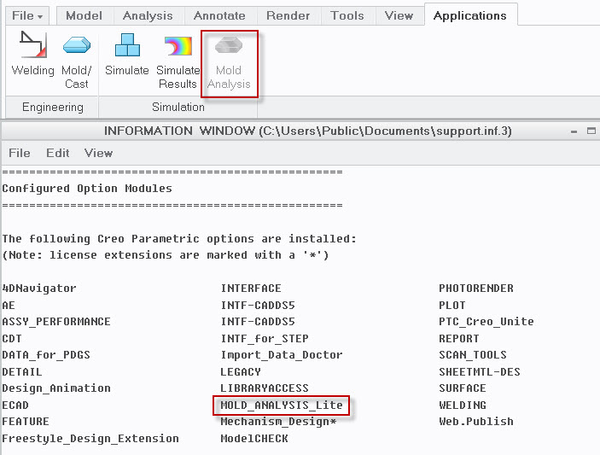Click Mechanism_Design* entry
The image size is (600, 455).
pos(278,422)
